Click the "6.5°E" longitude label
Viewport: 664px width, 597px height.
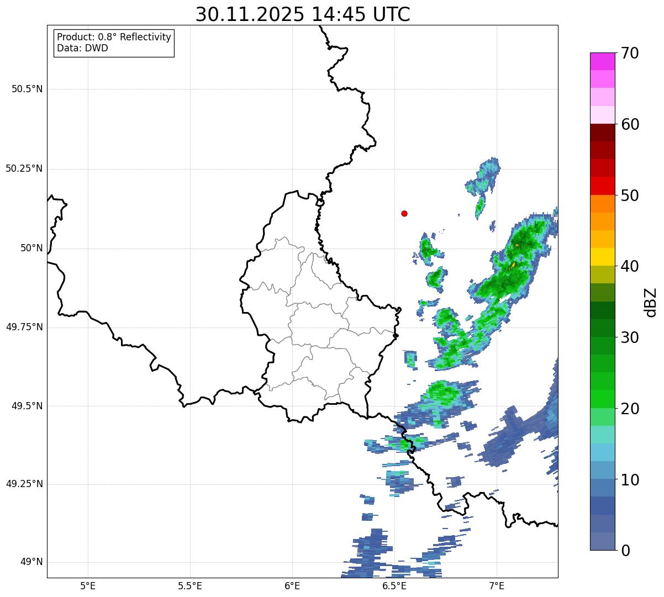(x=394, y=585)
